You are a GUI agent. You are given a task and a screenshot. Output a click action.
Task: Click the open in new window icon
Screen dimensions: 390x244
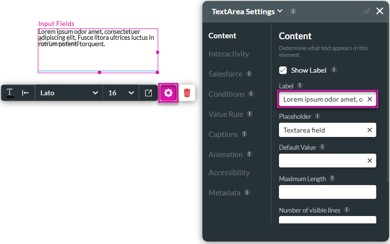(x=148, y=93)
